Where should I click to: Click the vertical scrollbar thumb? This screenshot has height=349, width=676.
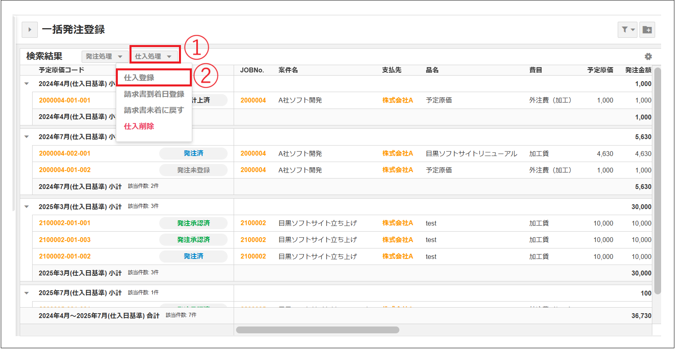pos(658,181)
